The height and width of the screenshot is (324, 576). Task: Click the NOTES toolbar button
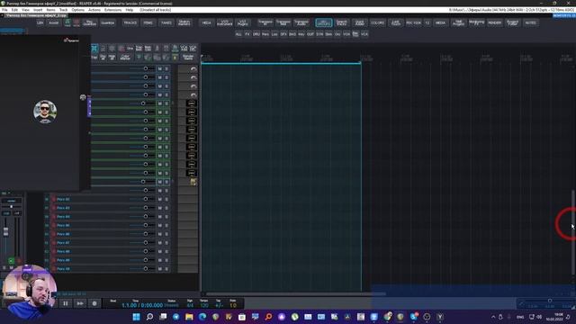coord(530,22)
